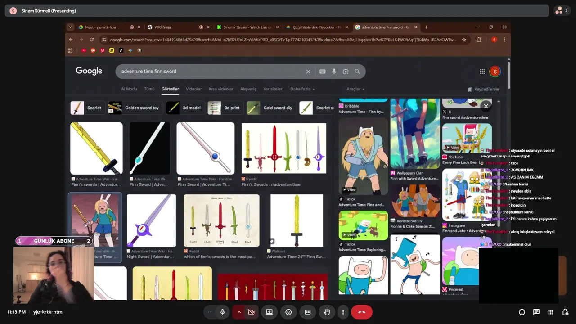Bookmark this page with star icon
The image size is (576, 324).
coord(464,40)
